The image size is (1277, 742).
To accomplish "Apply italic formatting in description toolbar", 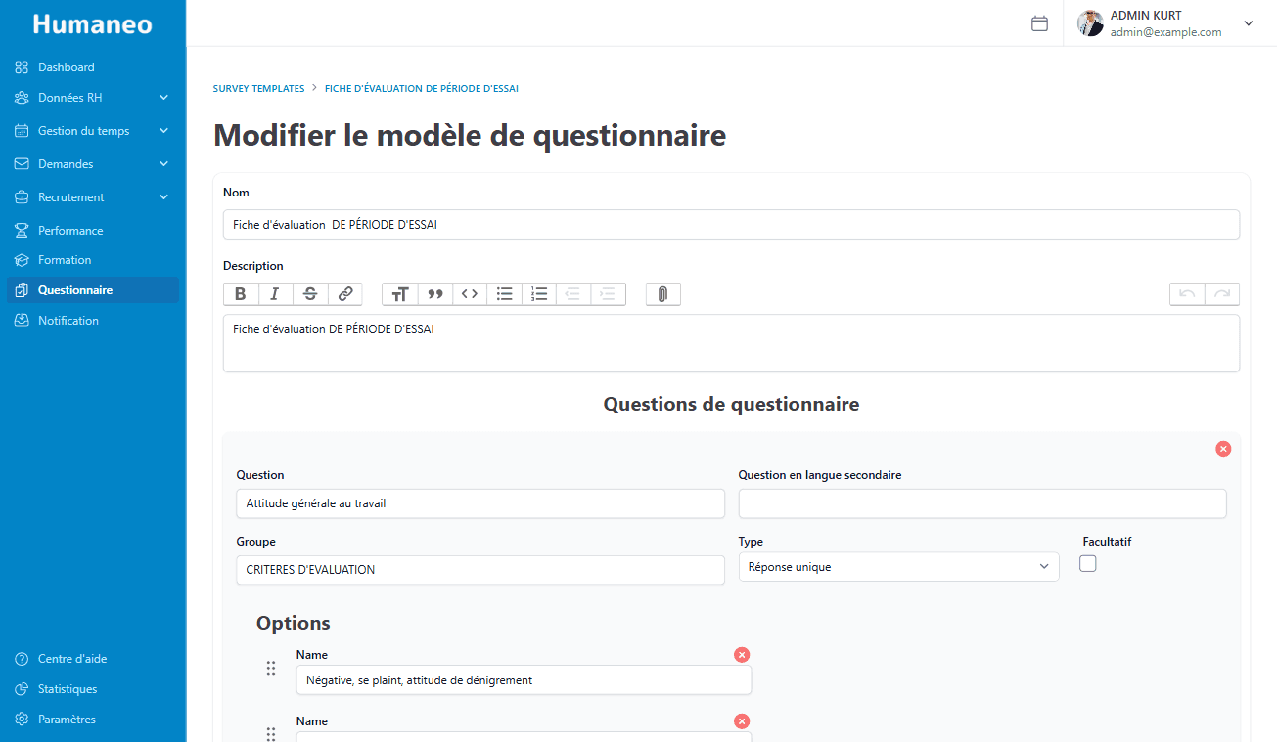I will pos(275,294).
